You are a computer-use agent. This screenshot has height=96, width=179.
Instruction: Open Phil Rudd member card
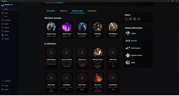pyautogui.click(x=98, y=30)
